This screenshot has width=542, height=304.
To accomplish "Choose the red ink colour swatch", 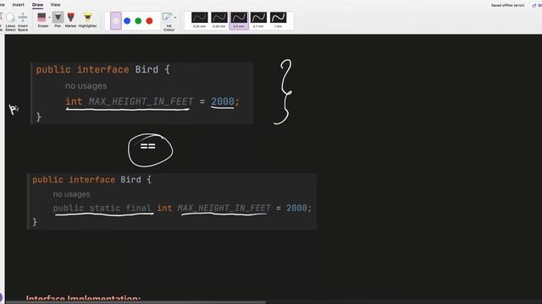I will (x=149, y=20).
